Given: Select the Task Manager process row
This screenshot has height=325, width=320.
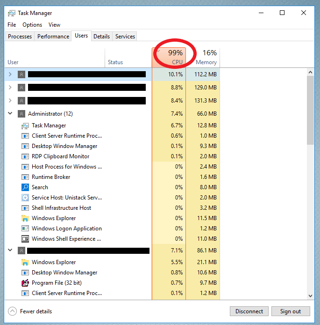Looking at the screenshot, I should (112, 126).
